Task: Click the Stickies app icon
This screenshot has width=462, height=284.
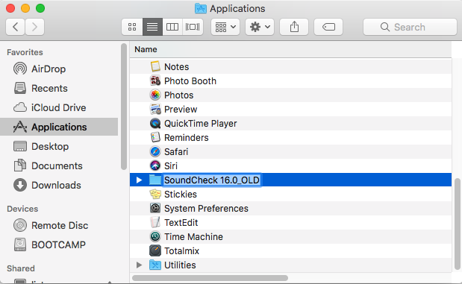Action: (155, 194)
